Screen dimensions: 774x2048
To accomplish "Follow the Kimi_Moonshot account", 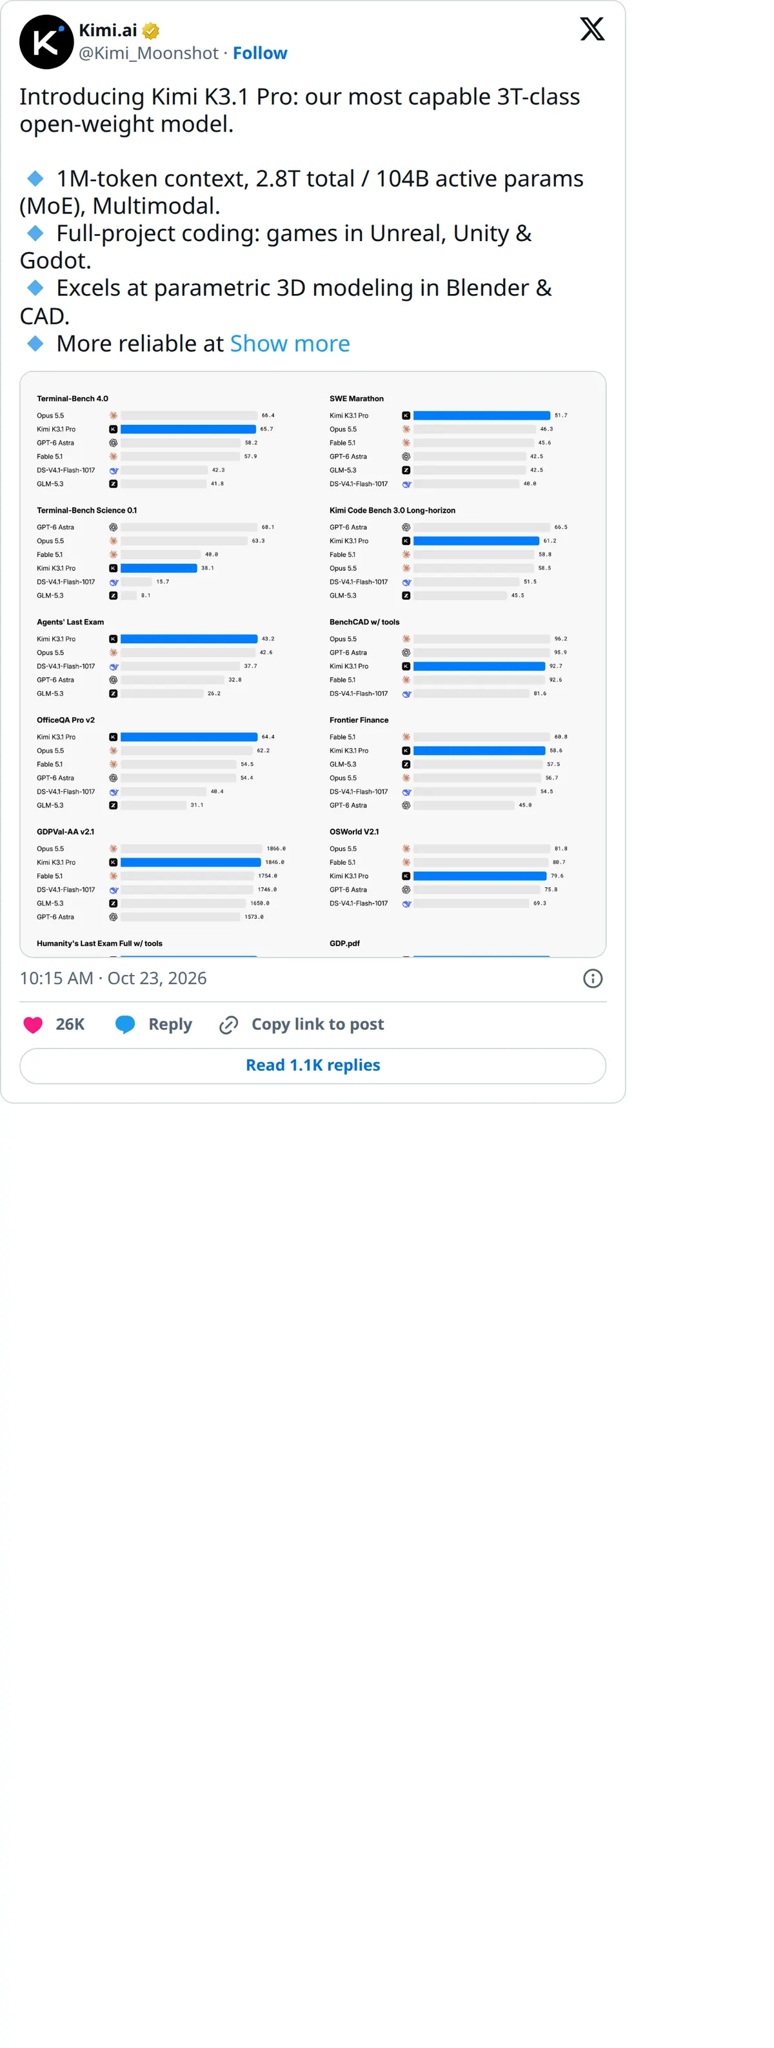I will 259,54.
